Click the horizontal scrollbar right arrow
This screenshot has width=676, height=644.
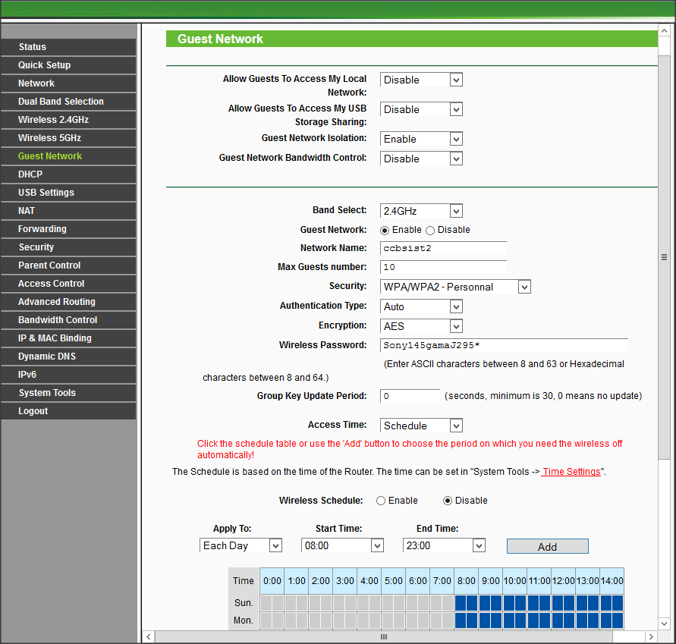652,636
